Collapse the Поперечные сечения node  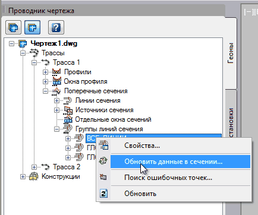pyautogui.click(x=45, y=91)
